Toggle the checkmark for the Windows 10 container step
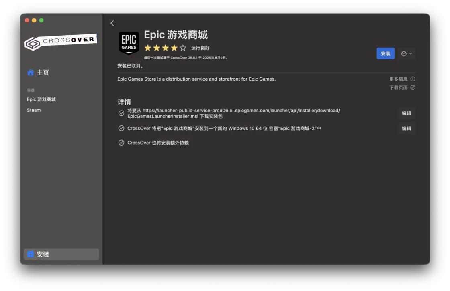Image resolution: width=450 pixels, height=291 pixels. [x=121, y=129]
